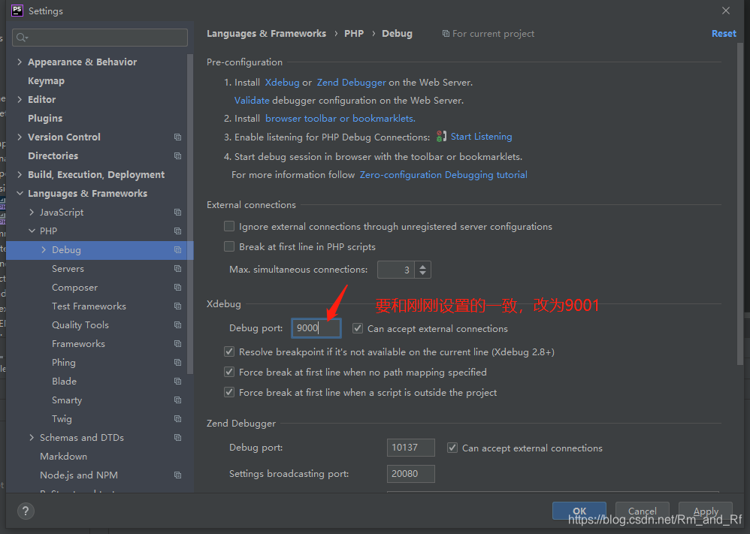
Task: Collapse Languages & Frameworks section
Action: pos(20,193)
